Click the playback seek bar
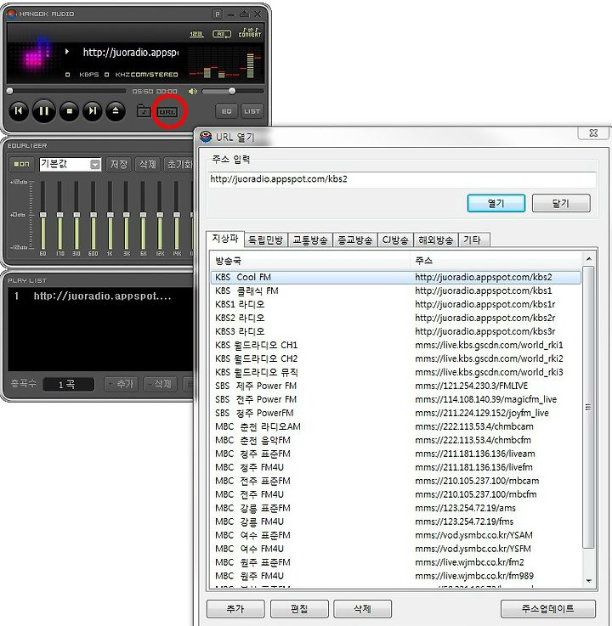The image size is (612, 626). [67, 92]
